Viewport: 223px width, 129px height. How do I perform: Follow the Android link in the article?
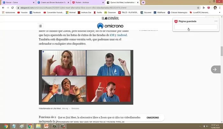pos(122,35)
